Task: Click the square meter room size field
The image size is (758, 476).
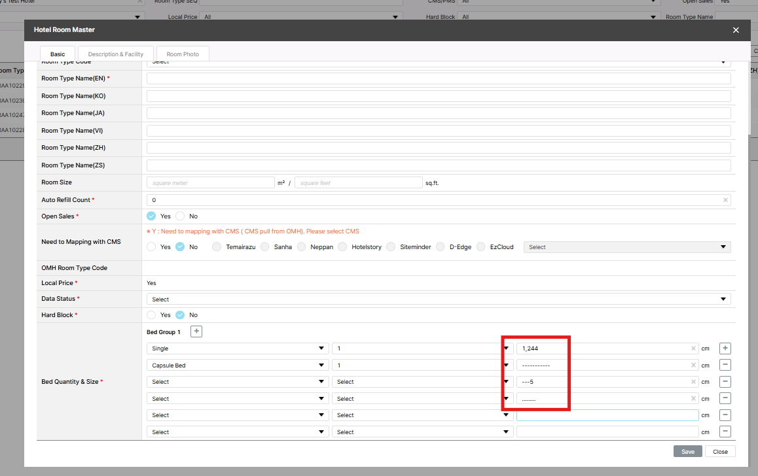Action: 210,182
